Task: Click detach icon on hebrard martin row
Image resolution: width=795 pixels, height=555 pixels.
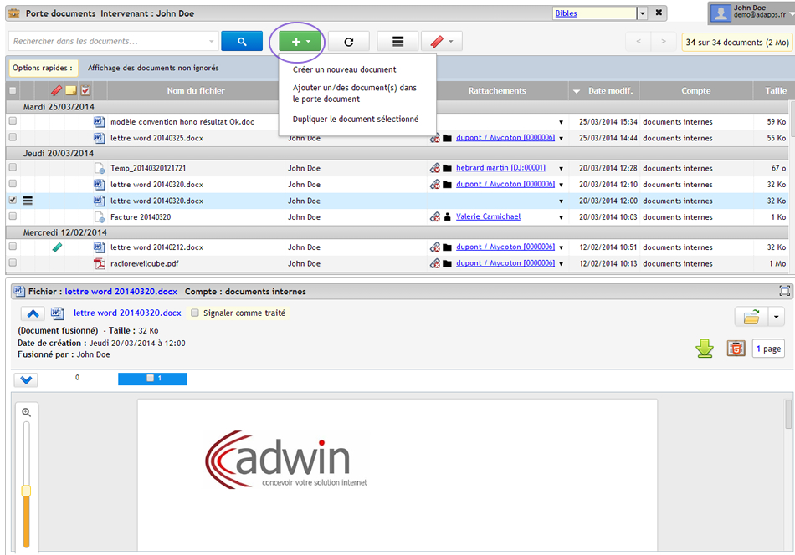Action: pyautogui.click(x=435, y=168)
